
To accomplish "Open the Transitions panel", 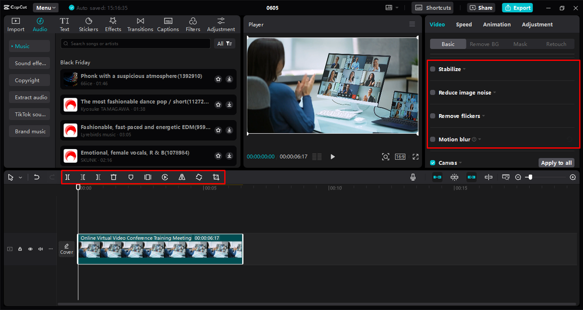I will (x=140, y=25).
